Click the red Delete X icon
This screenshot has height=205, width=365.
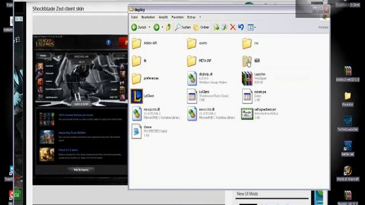click(233, 27)
